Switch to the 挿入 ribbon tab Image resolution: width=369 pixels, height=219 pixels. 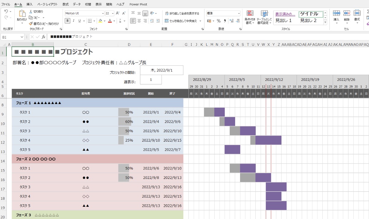point(29,4)
